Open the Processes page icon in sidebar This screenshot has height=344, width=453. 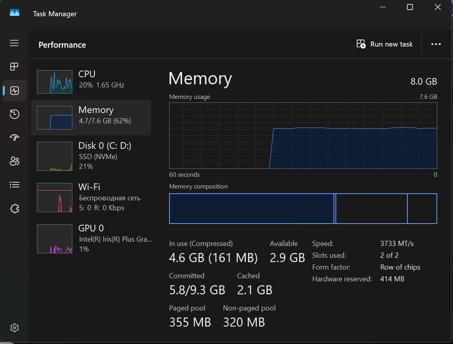pos(14,67)
